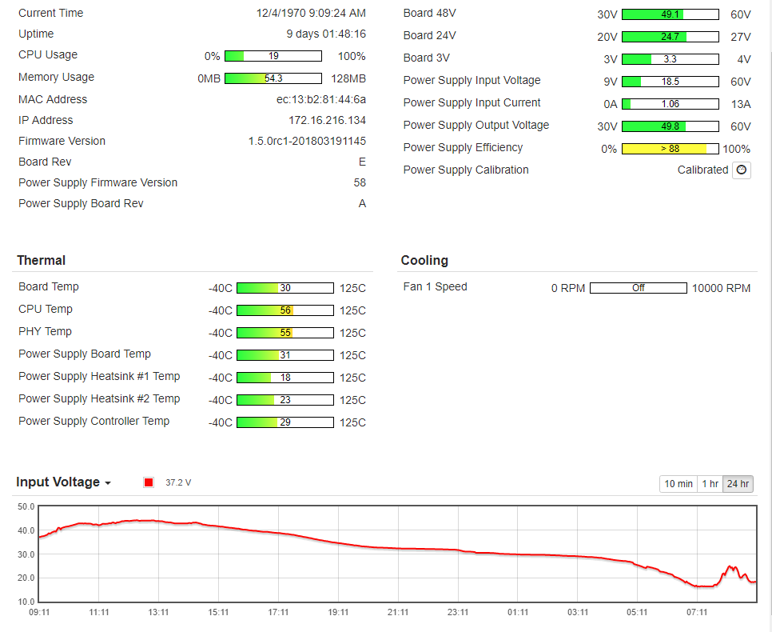
Task: Click the Power Supply Input Current bar
Action: (x=670, y=104)
